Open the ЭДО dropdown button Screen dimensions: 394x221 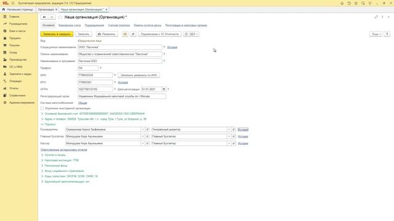click(191, 34)
